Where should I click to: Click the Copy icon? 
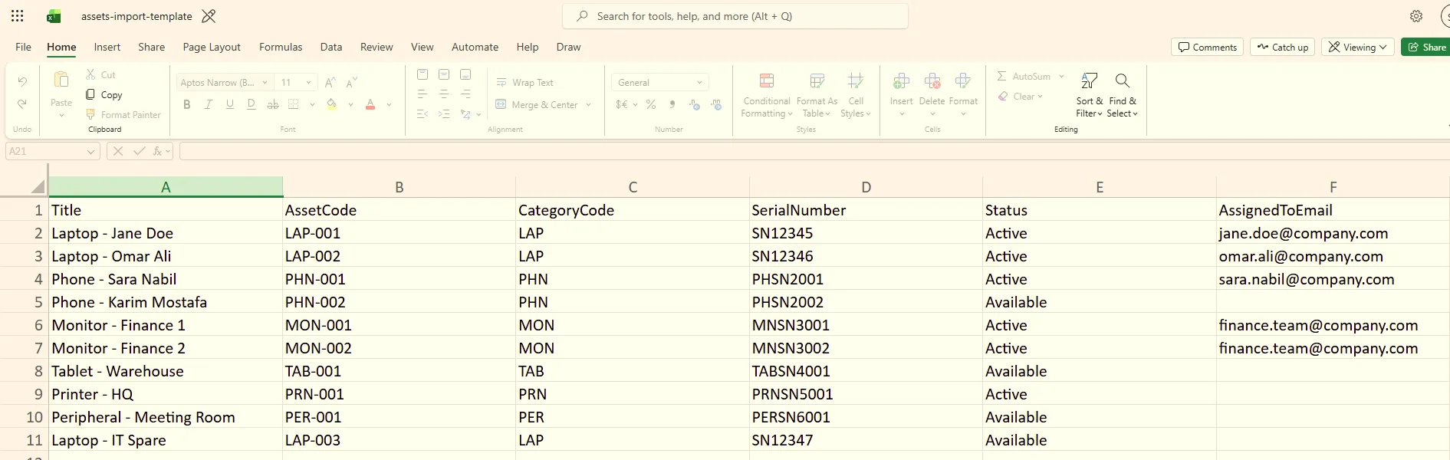coord(90,94)
